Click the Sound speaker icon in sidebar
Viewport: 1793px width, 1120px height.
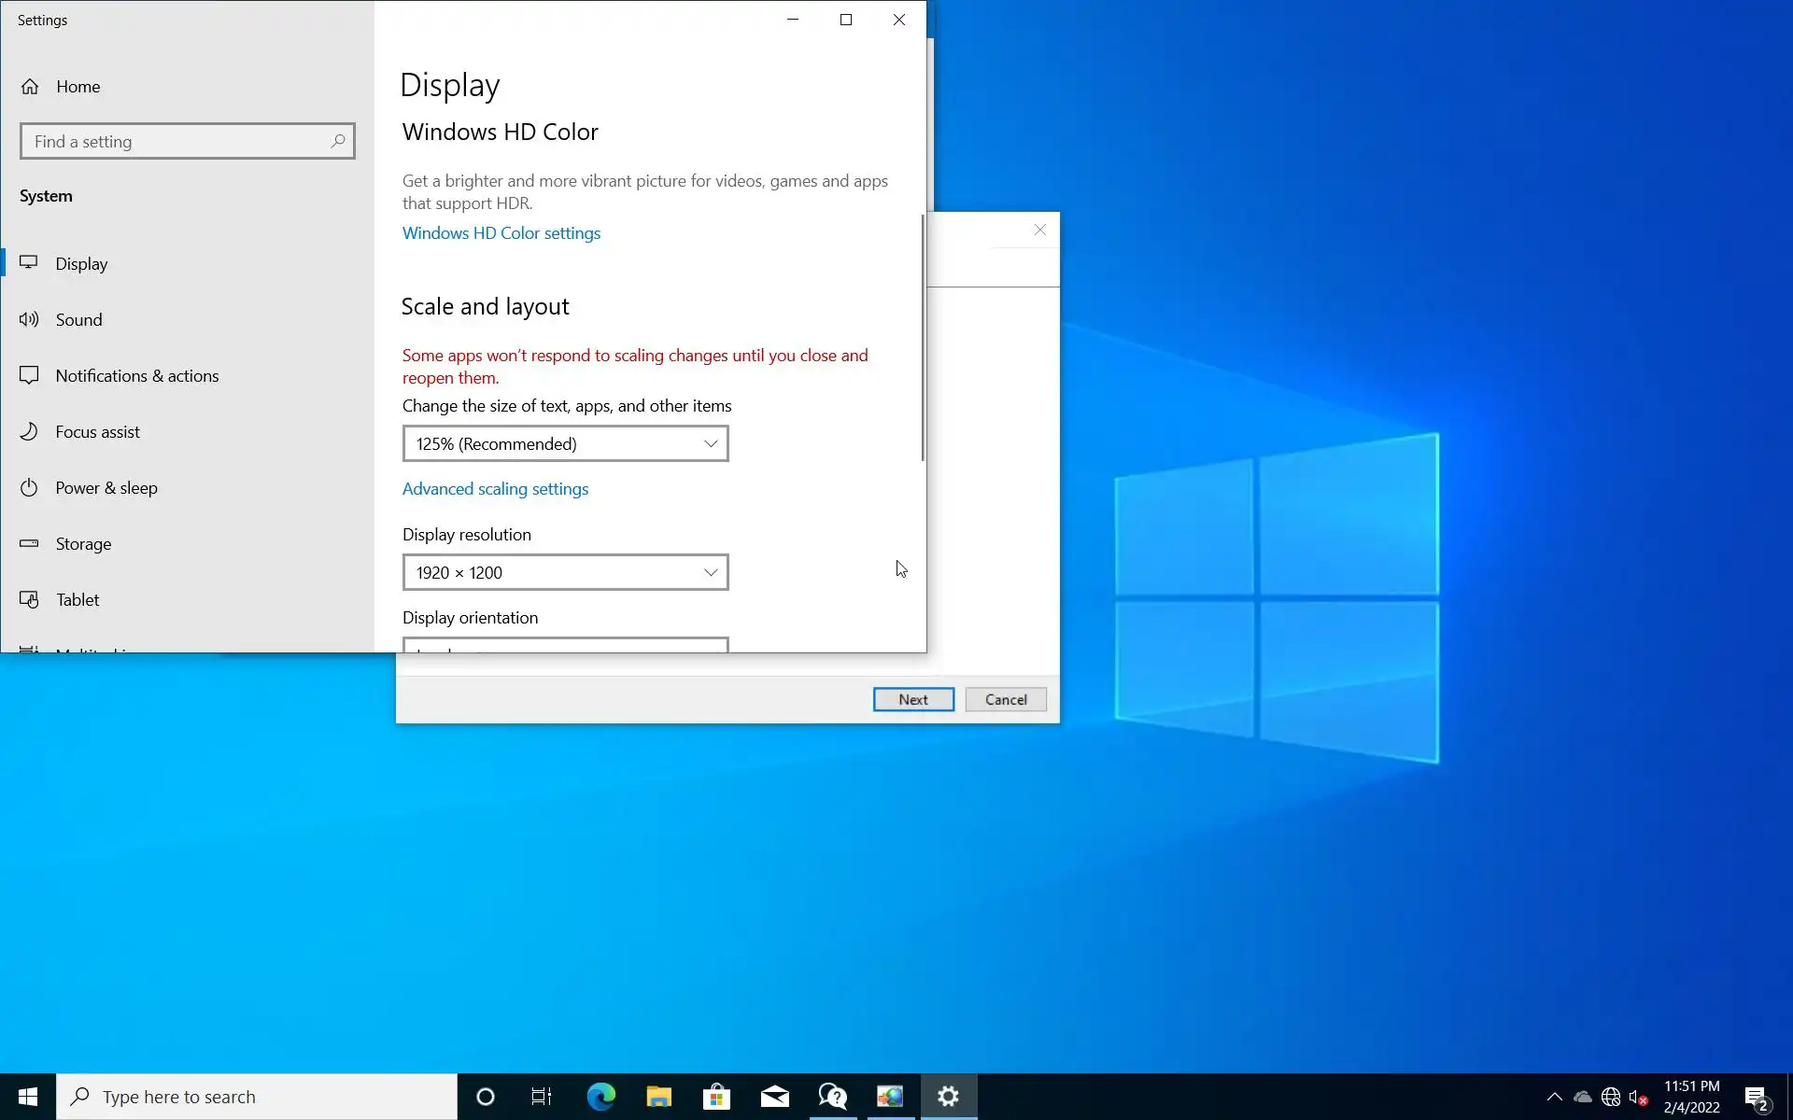tap(29, 319)
